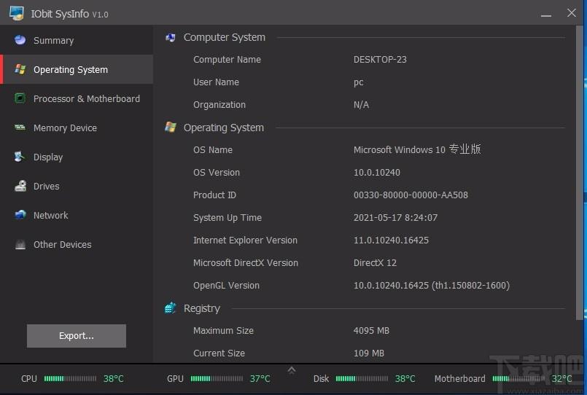Open the Memory Device tab
Image resolution: width=587 pixels, height=395 pixels.
65,128
